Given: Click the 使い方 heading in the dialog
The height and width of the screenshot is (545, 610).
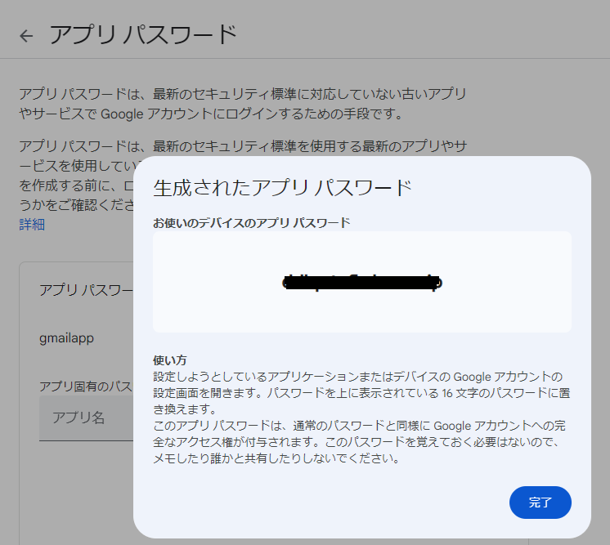Looking at the screenshot, I should pyautogui.click(x=170, y=360).
